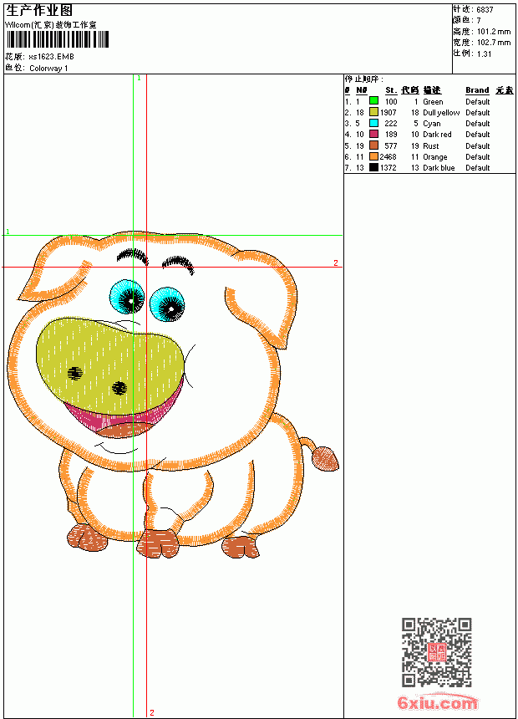Screen dimensions: 518x719
Task: Select the dull yellow thread swatch
Action: point(373,112)
